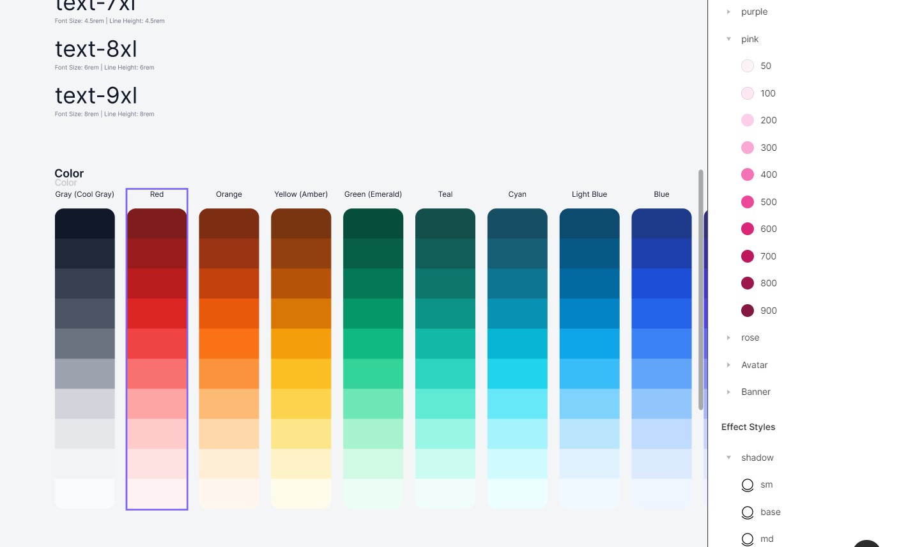
Task: Click the base shadow effect icon
Action: coord(748,512)
